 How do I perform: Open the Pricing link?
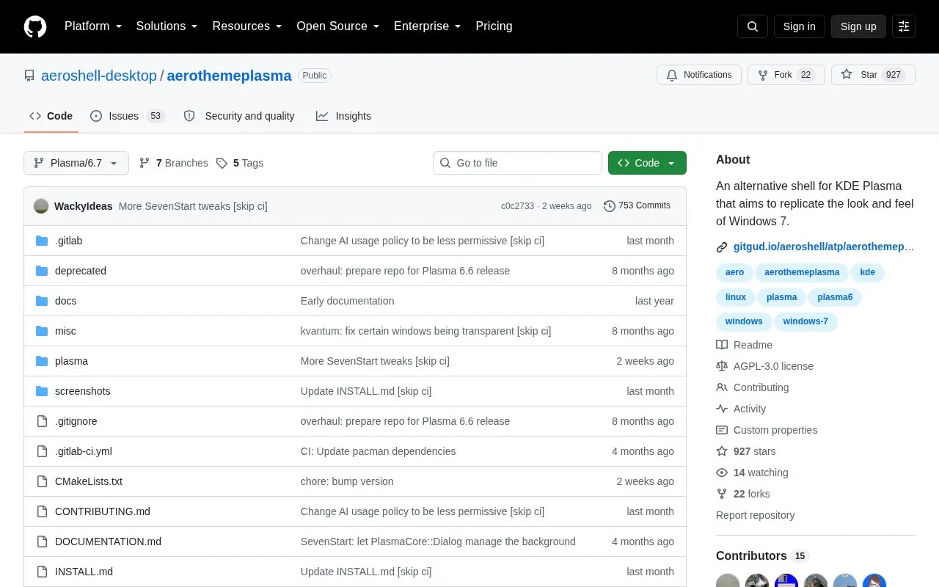pyautogui.click(x=494, y=26)
